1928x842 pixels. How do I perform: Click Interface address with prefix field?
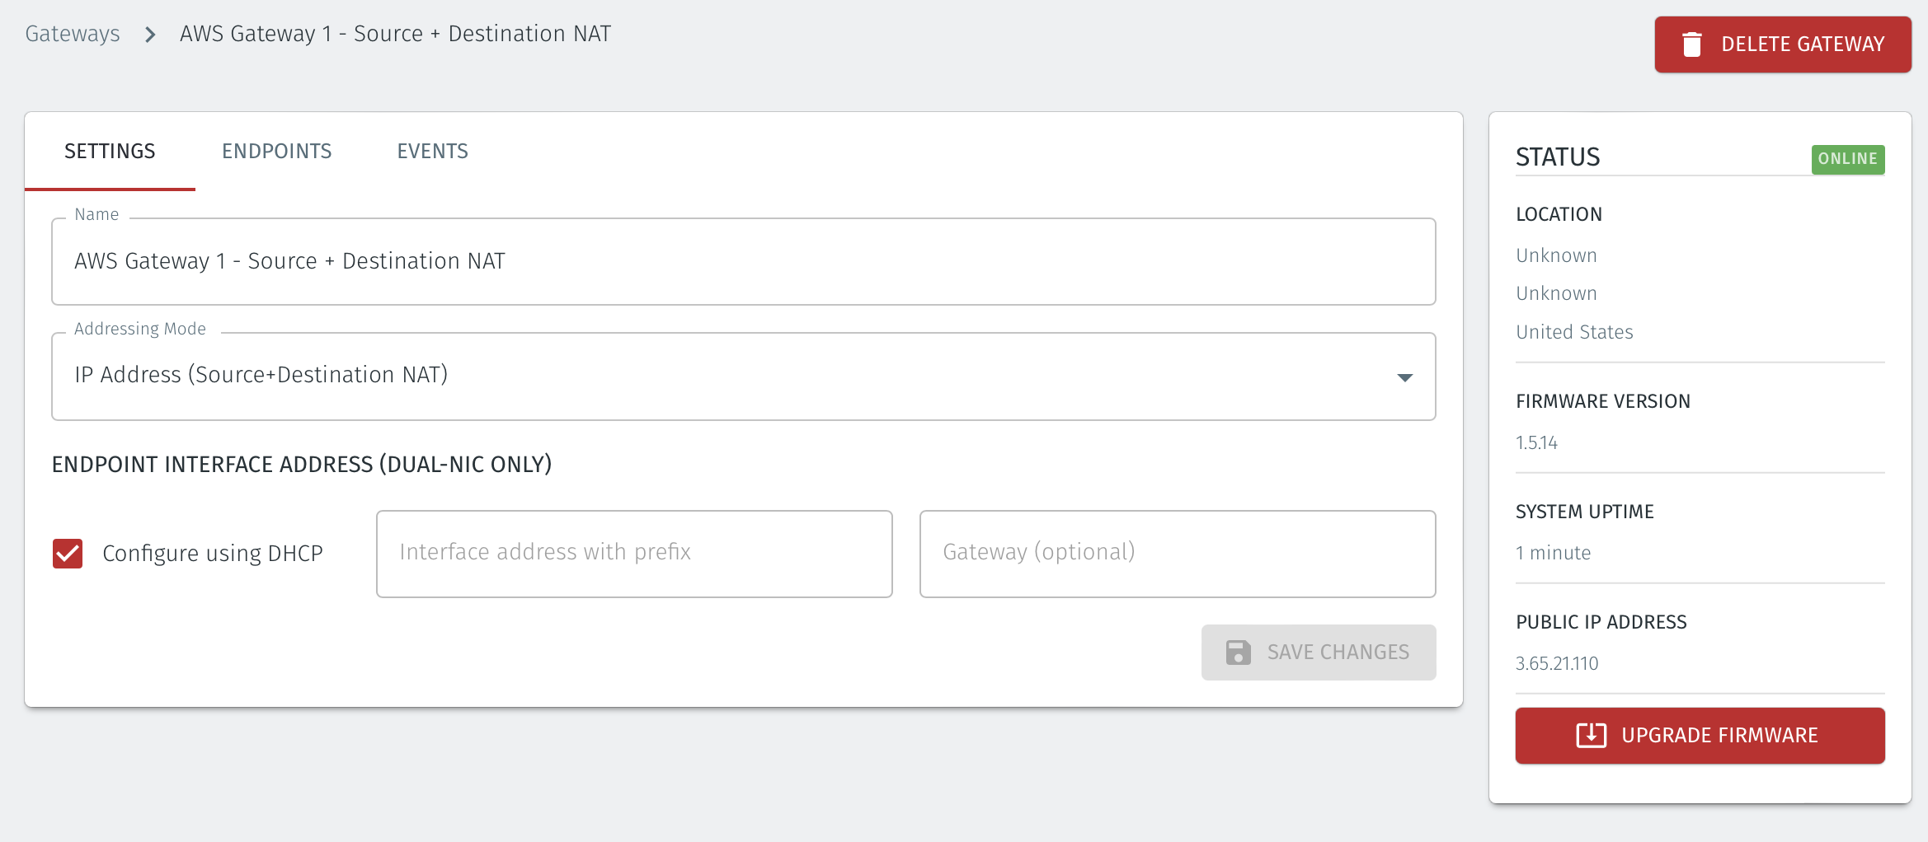(x=634, y=554)
